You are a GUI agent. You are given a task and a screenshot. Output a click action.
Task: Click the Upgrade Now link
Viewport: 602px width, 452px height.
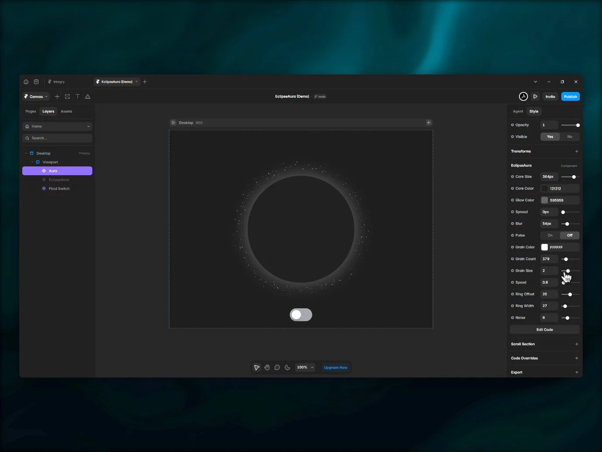tap(336, 367)
